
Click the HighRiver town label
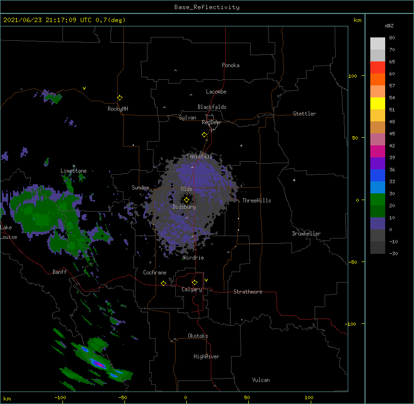pyautogui.click(x=207, y=356)
